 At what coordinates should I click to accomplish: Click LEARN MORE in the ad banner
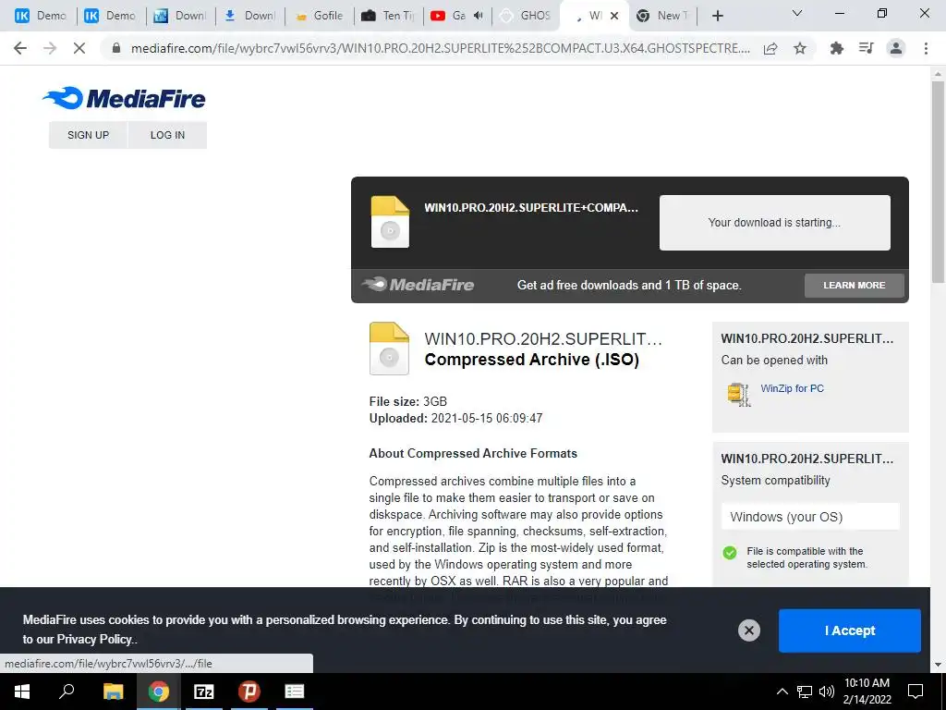(855, 285)
